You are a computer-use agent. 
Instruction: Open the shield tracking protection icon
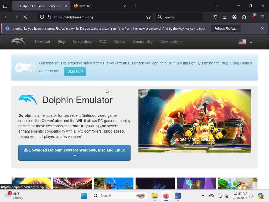pyautogui.click(x=42, y=17)
